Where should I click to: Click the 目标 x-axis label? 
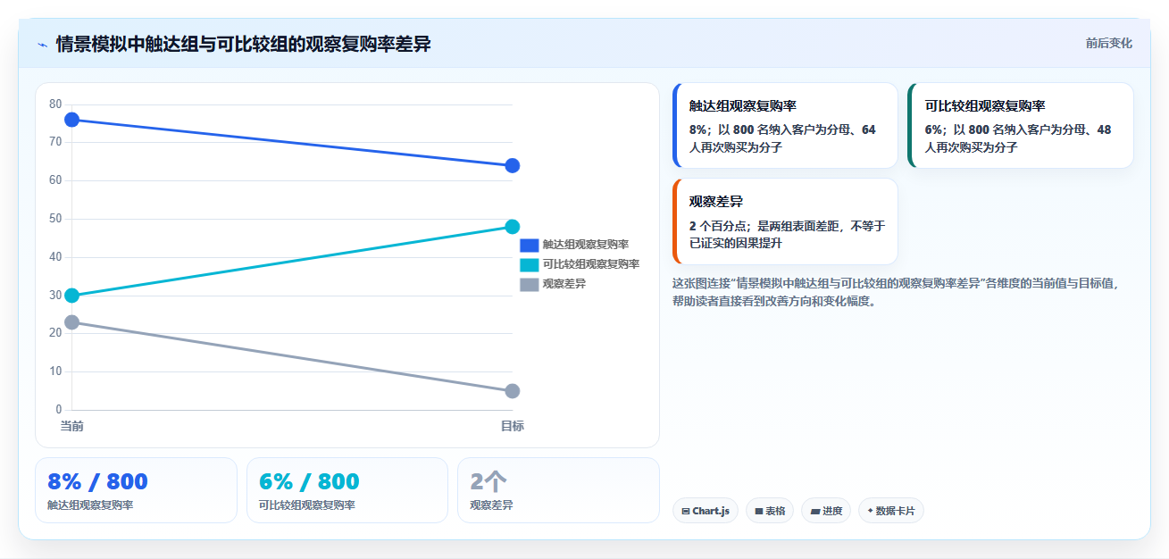pos(513,426)
